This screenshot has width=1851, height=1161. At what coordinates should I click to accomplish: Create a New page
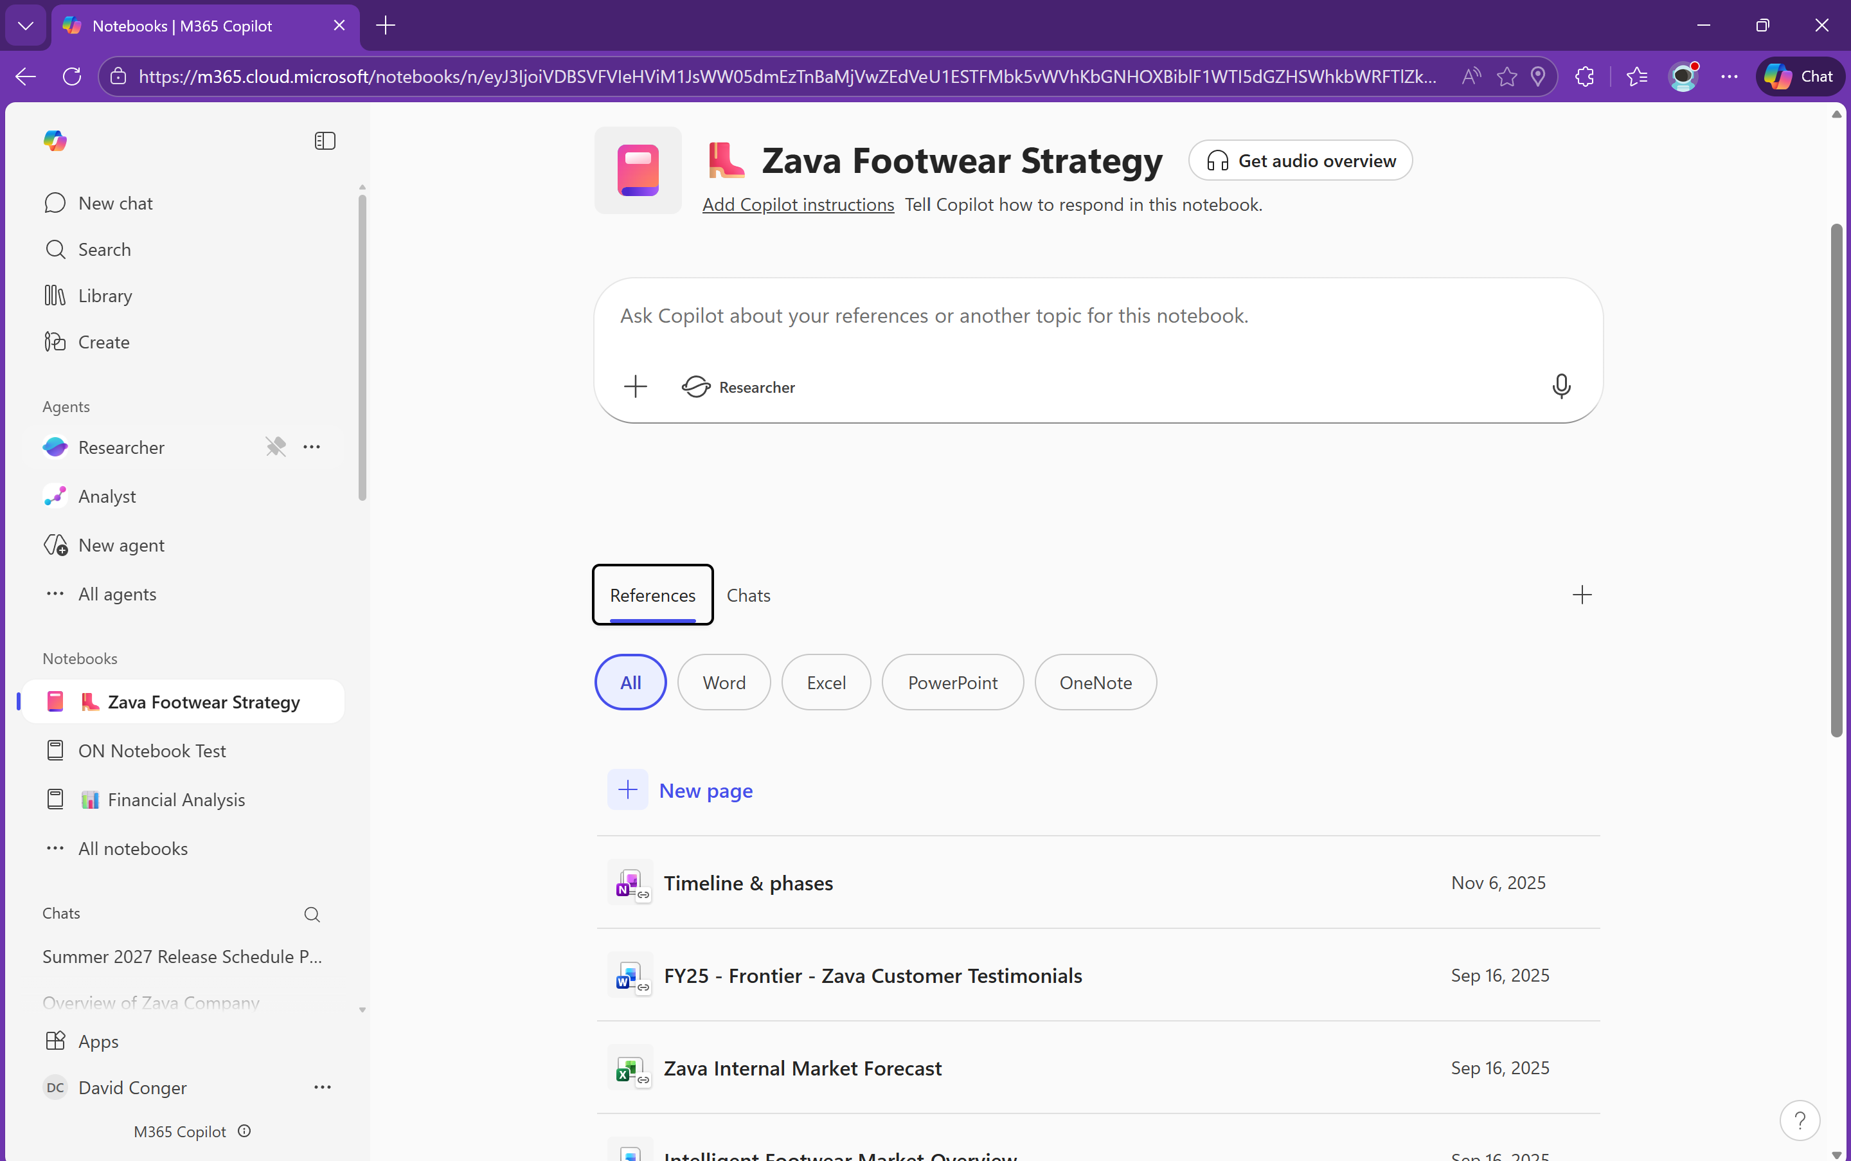pyautogui.click(x=680, y=790)
